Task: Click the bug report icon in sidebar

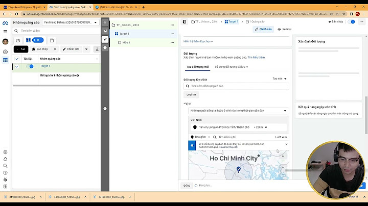Action: coord(5,179)
